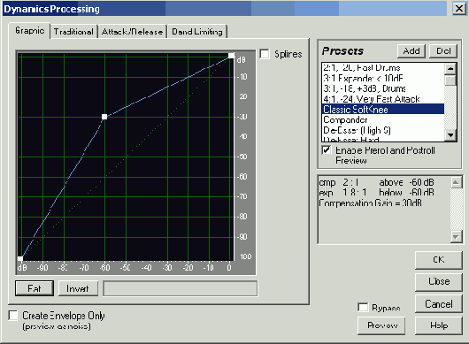Click the info box scroll up arrow

pyautogui.click(x=456, y=182)
